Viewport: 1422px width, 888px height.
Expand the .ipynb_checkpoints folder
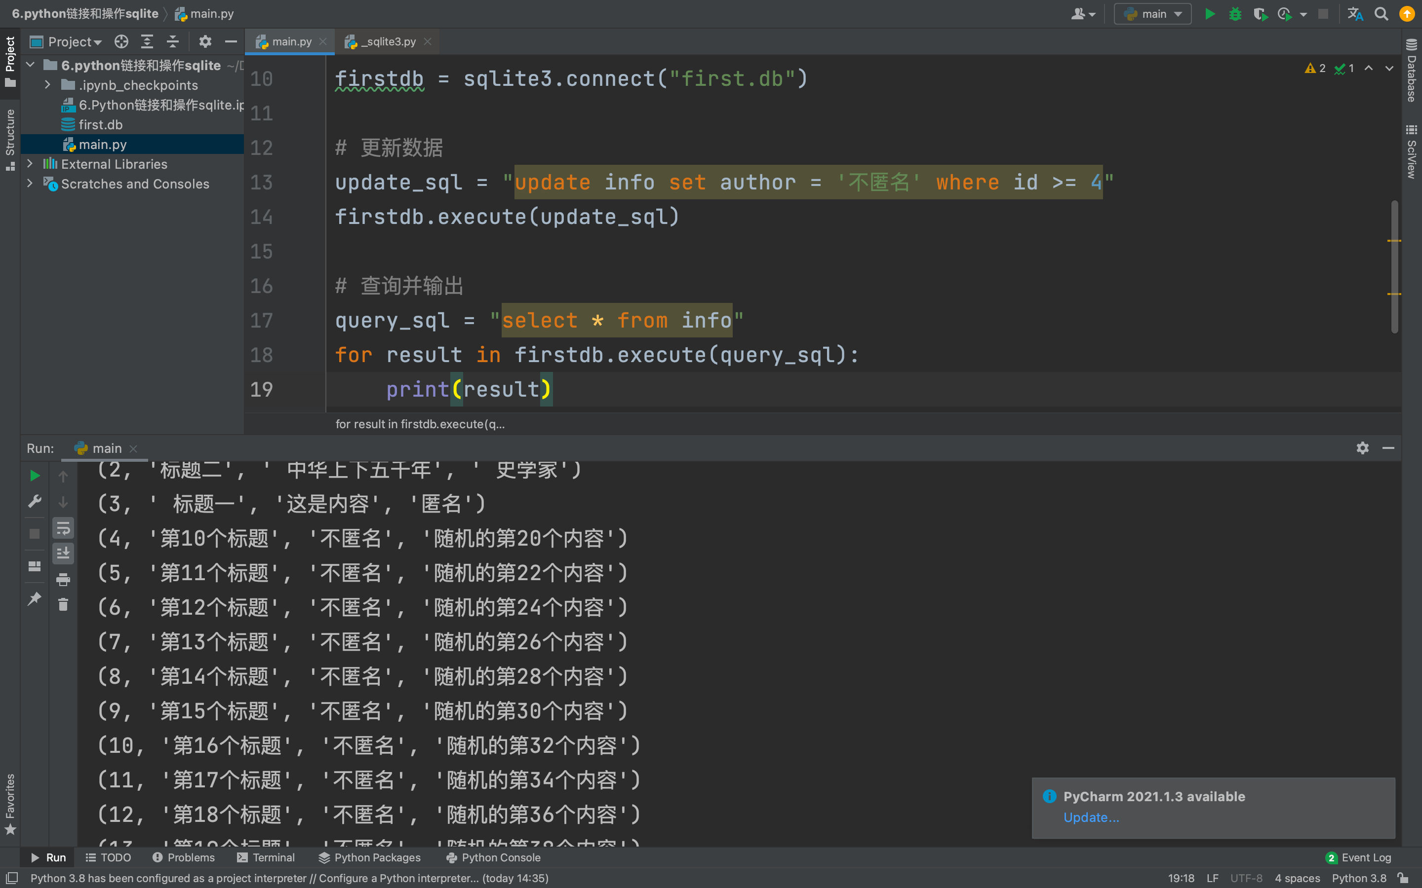tap(47, 85)
